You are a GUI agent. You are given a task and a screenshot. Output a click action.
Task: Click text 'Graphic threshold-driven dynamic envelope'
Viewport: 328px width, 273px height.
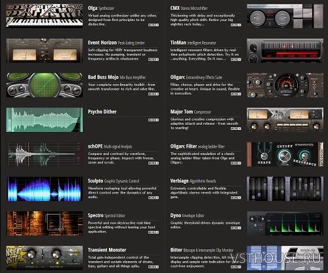tap(205, 222)
